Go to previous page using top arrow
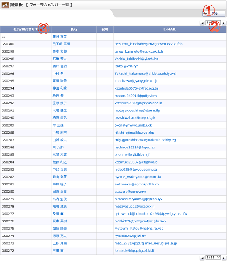Screen dimensions: 227x261 [202, 23]
